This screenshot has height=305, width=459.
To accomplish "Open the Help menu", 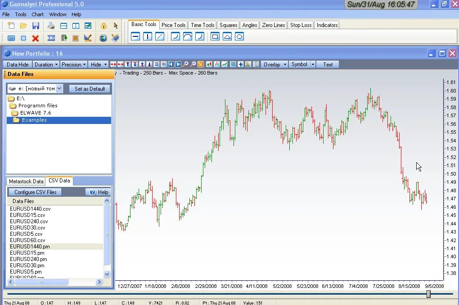I will (x=76, y=14).
